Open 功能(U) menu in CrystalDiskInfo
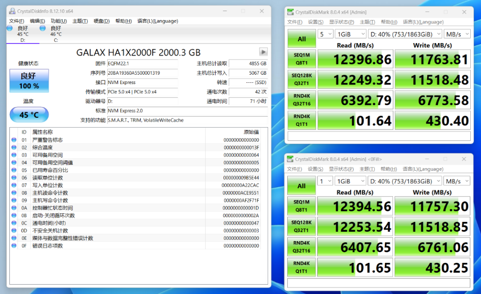Viewport: 481px width, 294px height. click(59, 21)
